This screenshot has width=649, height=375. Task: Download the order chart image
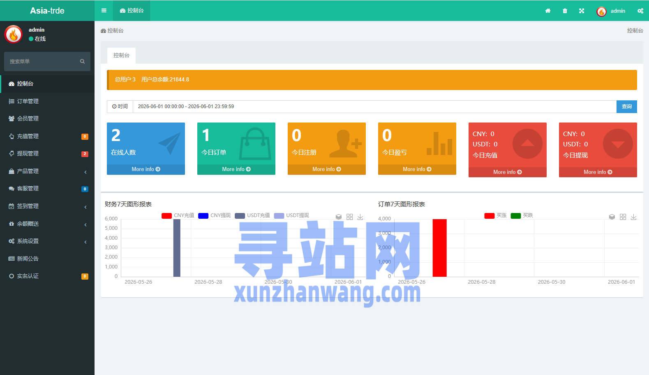point(634,217)
